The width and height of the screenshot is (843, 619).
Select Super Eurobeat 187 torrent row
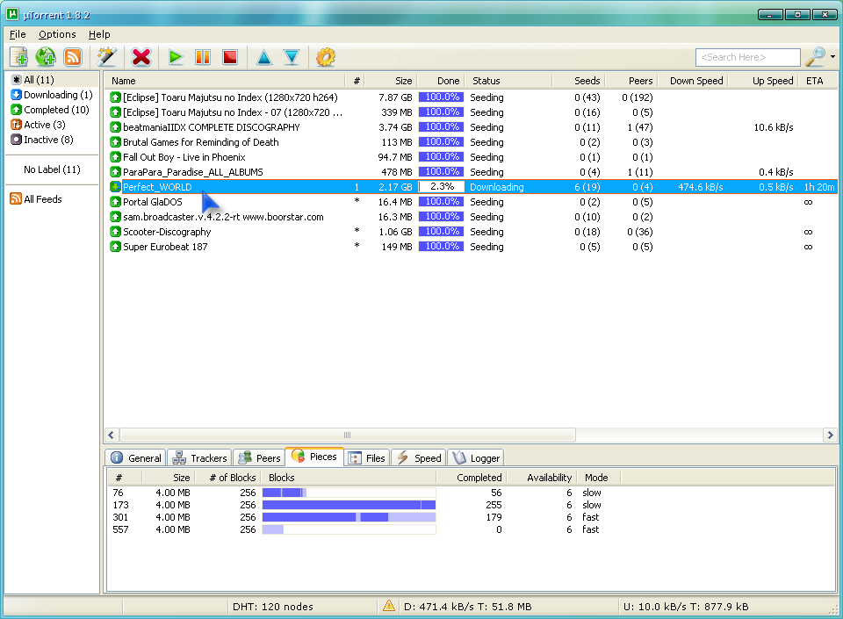click(471, 248)
